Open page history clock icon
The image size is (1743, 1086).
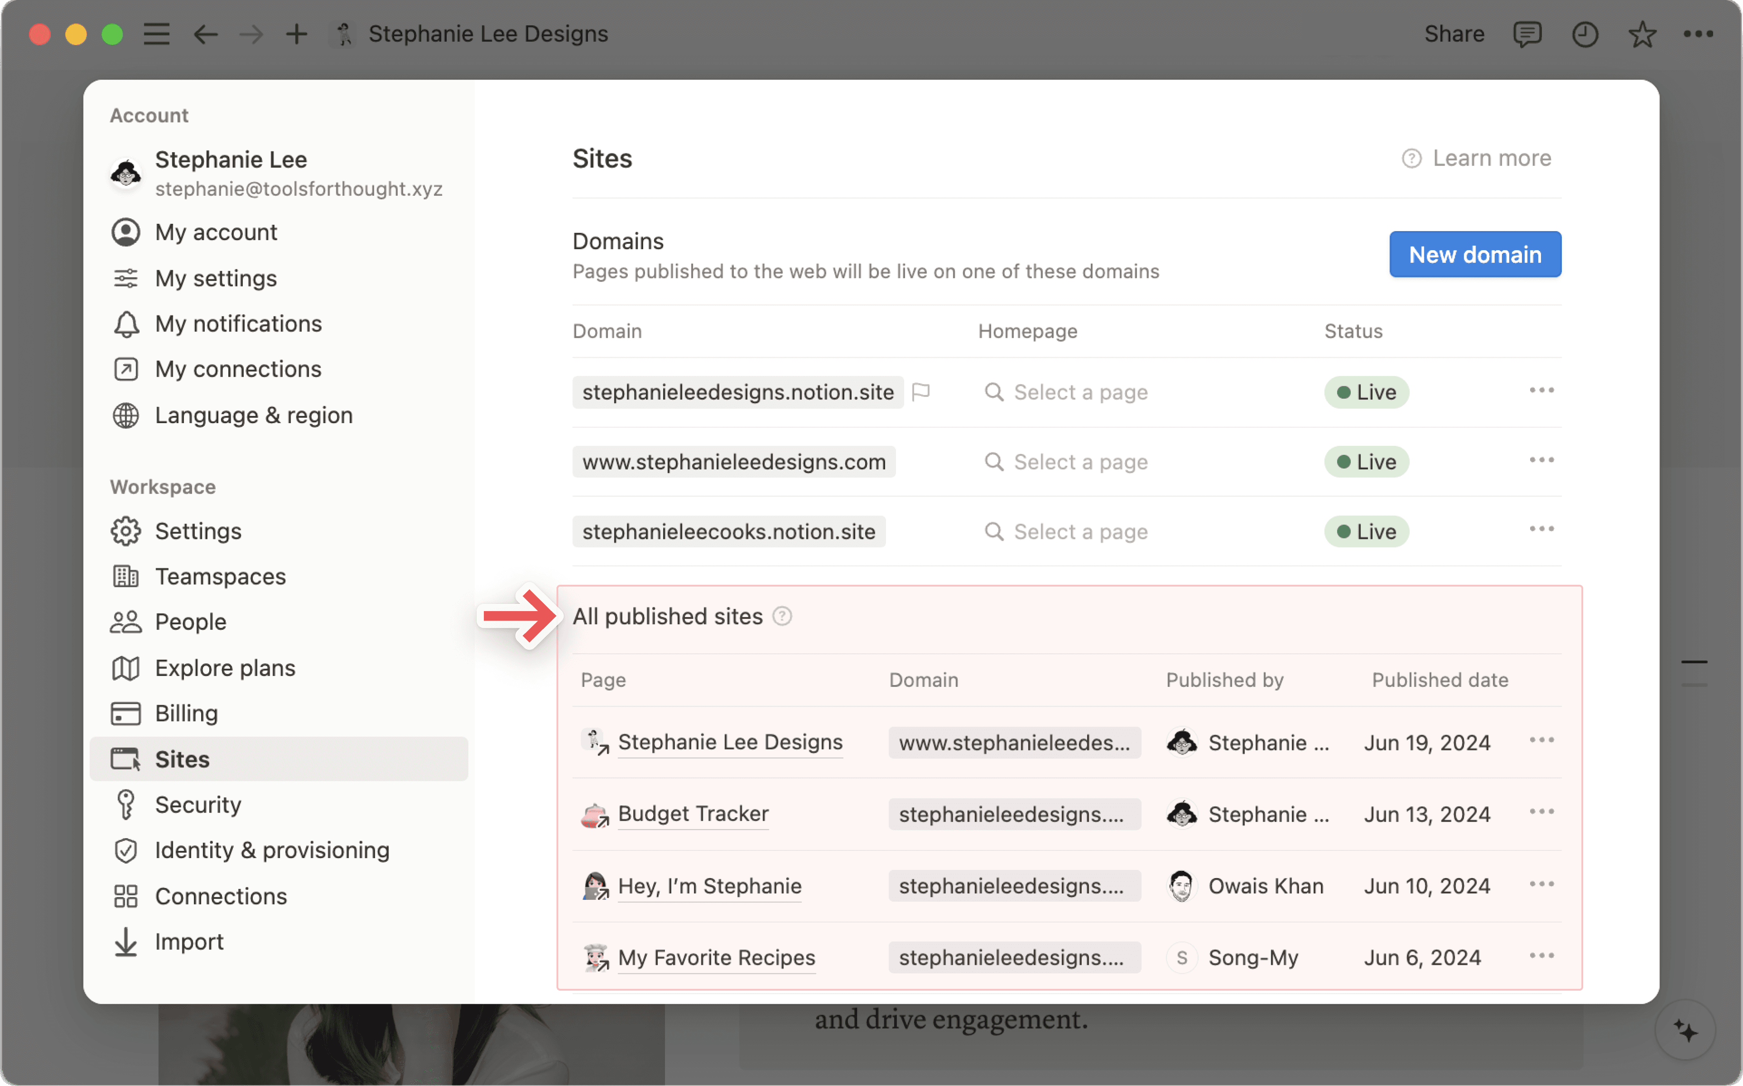pos(1584,34)
